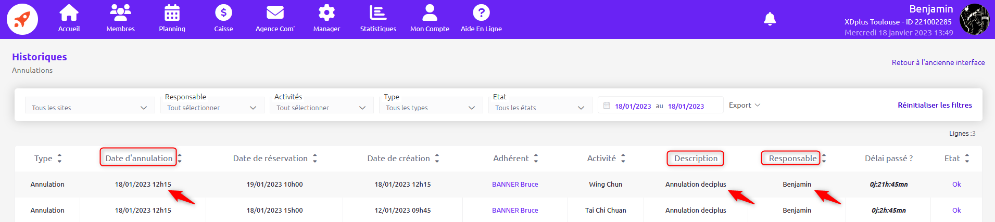The height and width of the screenshot is (222, 995).
Task: Expand the 'Tous les sites' dropdown
Action: click(x=90, y=108)
